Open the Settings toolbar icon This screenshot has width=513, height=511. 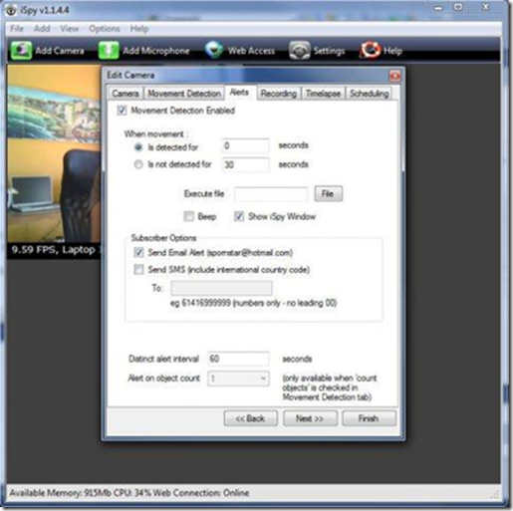tap(299, 51)
